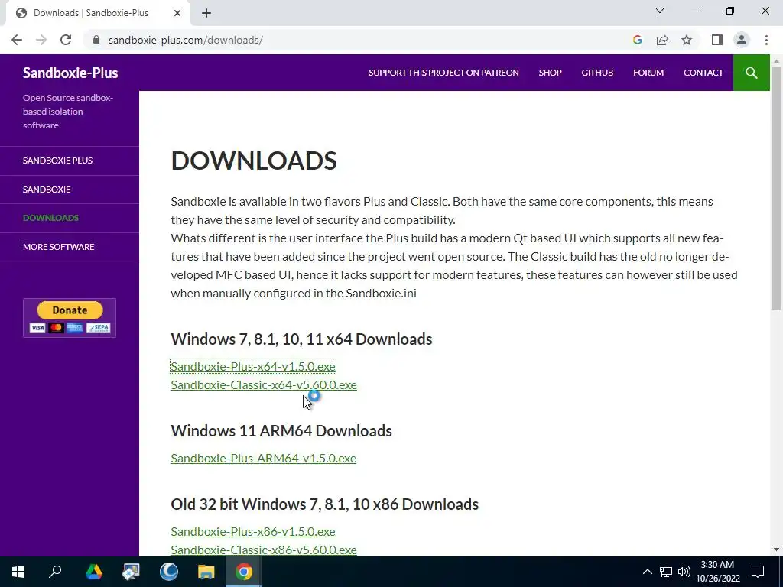783x587 pixels.
Task: Open the notification center icon
Action: click(x=758, y=572)
